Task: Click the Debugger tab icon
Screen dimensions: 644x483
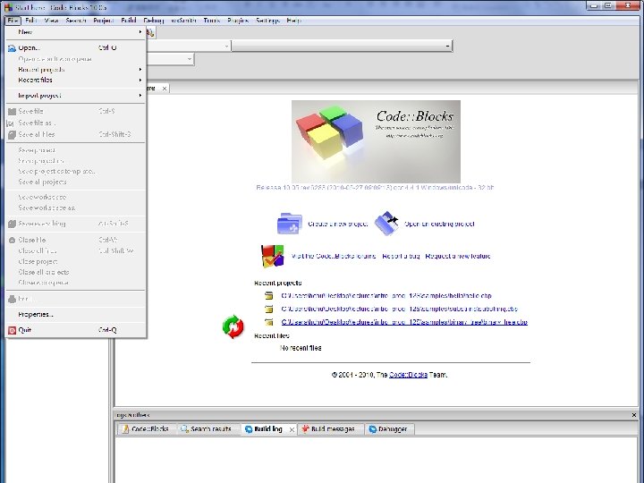Action: tap(372, 429)
